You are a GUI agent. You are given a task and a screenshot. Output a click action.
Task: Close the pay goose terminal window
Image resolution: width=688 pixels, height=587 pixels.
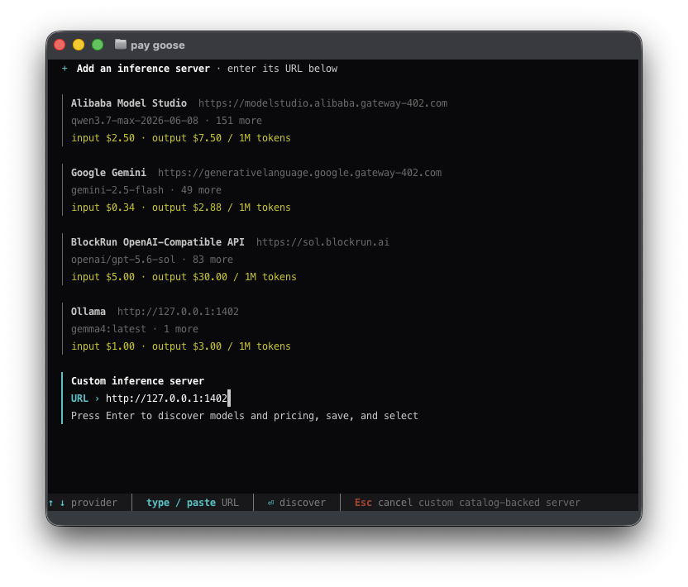pos(60,45)
